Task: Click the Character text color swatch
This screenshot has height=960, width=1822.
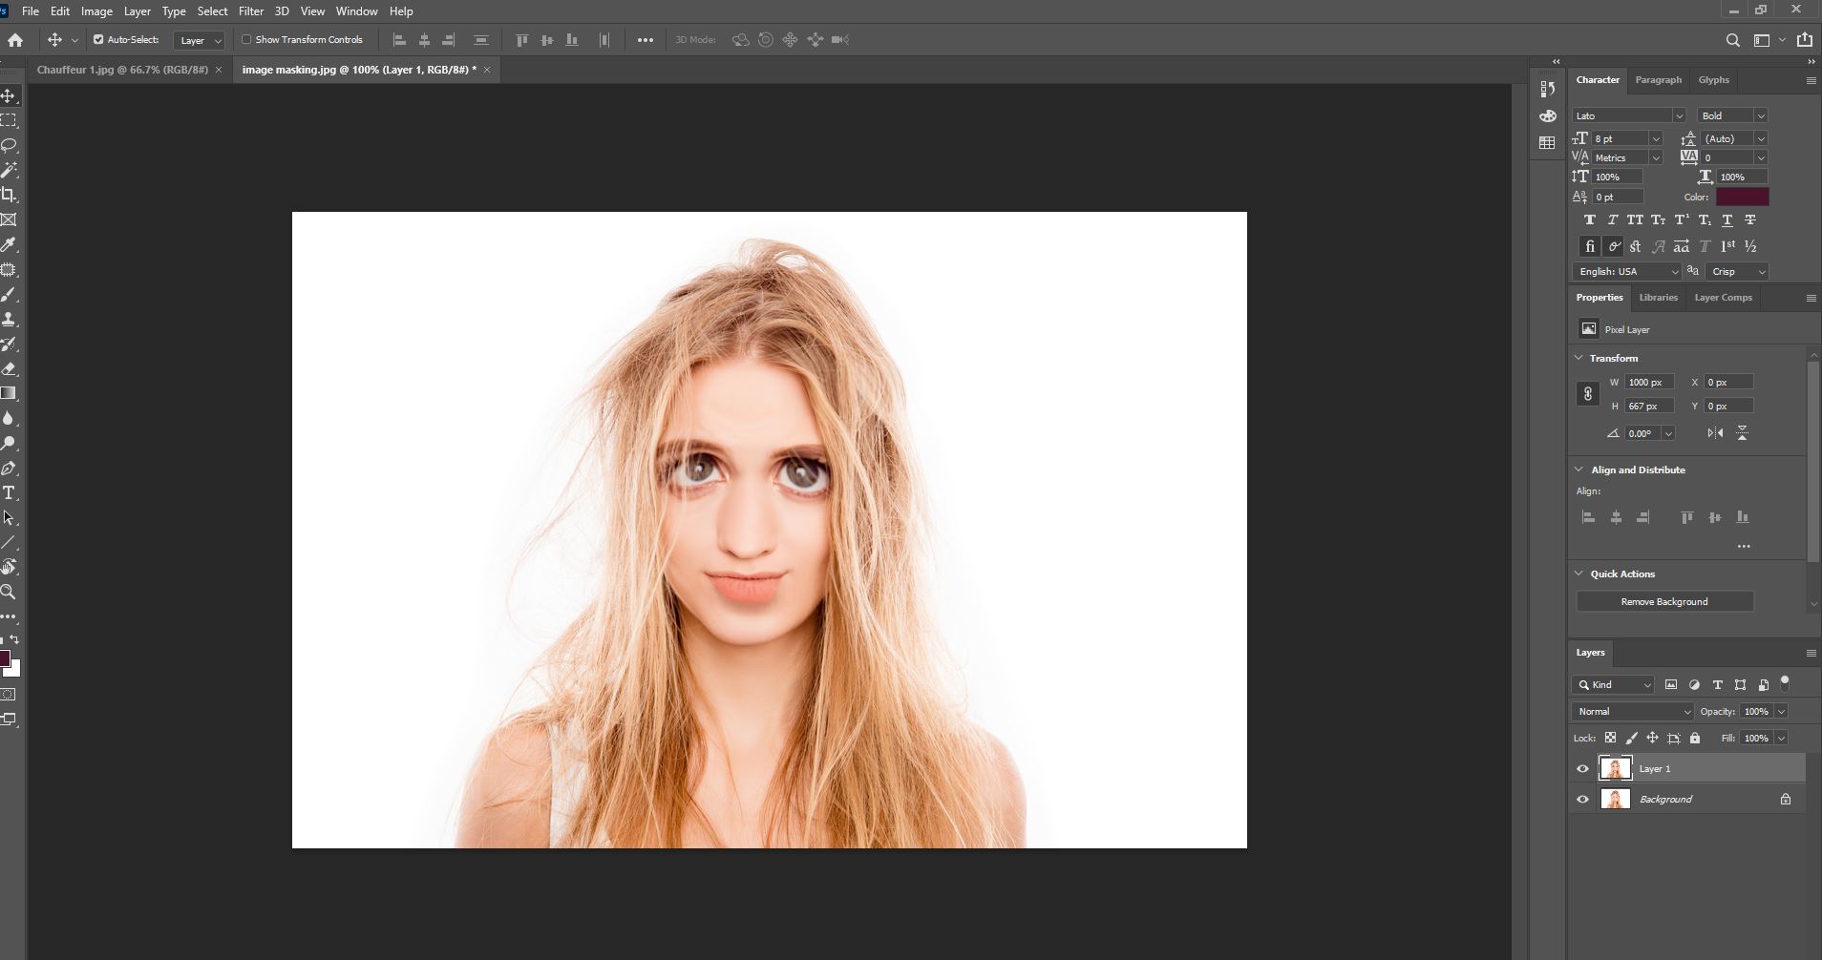Action: click(1742, 198)
